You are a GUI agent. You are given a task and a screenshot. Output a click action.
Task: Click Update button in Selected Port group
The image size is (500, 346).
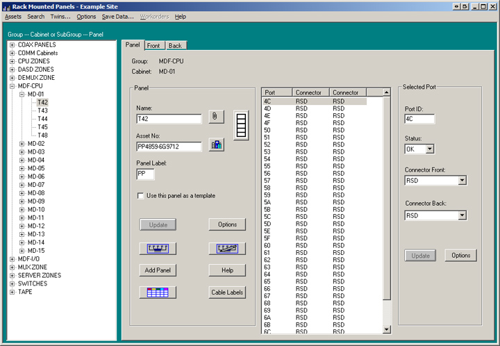[420, 256]
